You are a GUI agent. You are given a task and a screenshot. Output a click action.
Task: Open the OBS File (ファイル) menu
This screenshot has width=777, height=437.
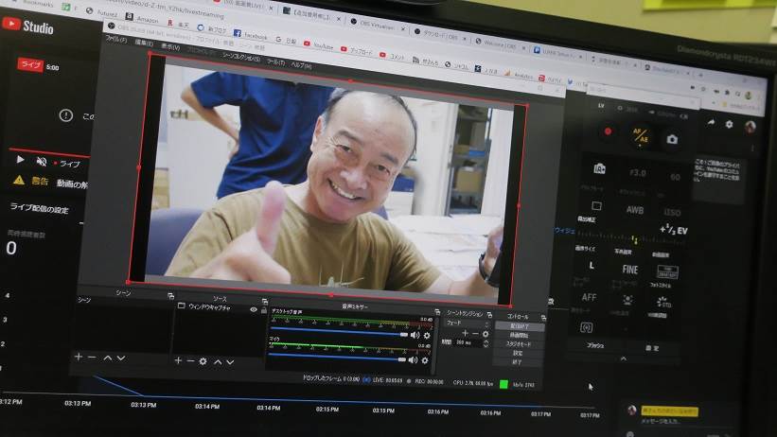116,39
